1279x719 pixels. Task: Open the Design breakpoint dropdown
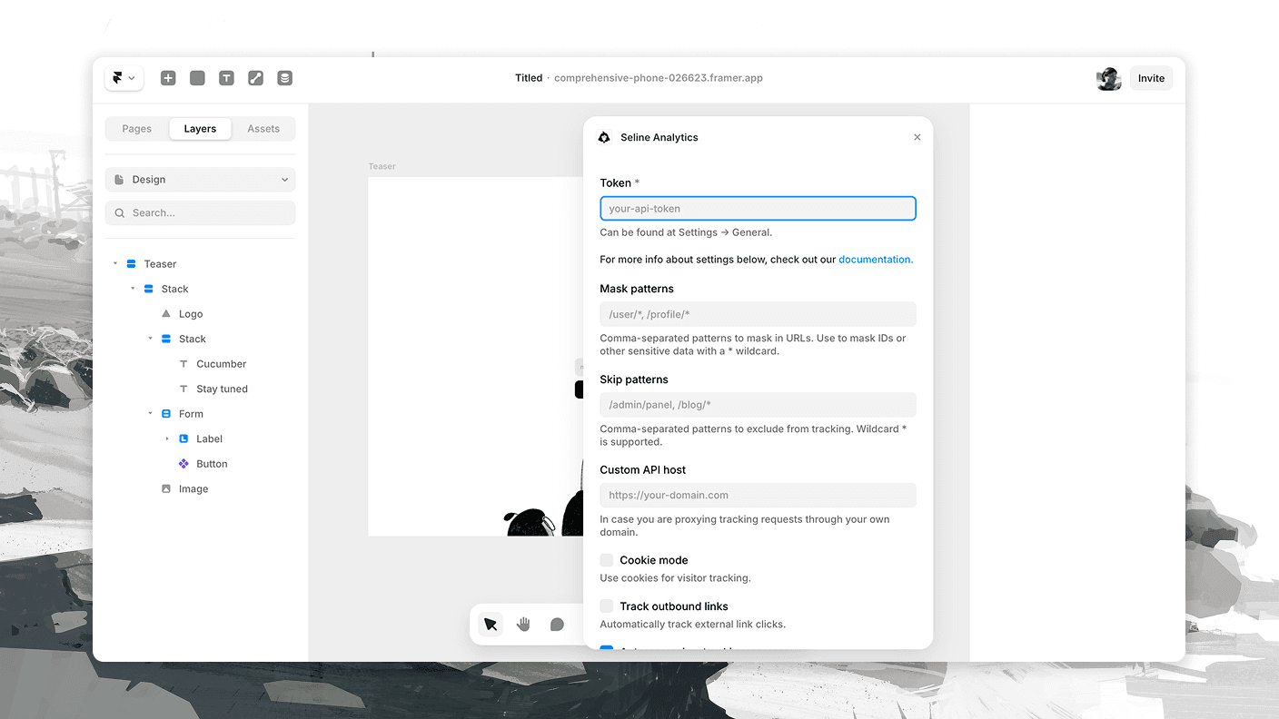[200, 179]
